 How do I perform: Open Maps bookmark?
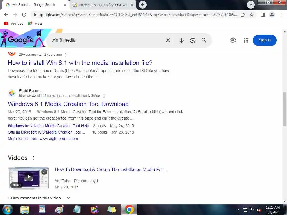(35, 24)
